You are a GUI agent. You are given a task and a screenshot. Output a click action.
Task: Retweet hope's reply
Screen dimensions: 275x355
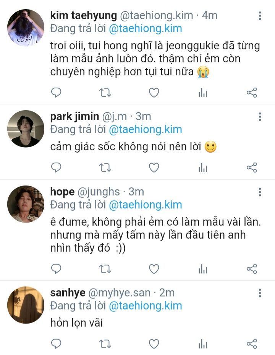tap(105, 269)
